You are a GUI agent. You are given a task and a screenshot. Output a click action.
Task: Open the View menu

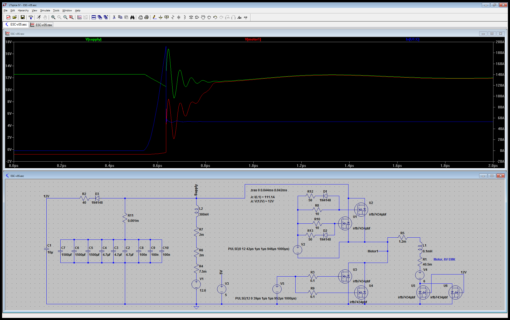(x=35, y=11)
